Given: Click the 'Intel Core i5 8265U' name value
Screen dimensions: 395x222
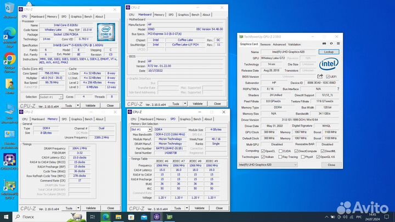Looking at the screenshot, I should pos(66,25).
